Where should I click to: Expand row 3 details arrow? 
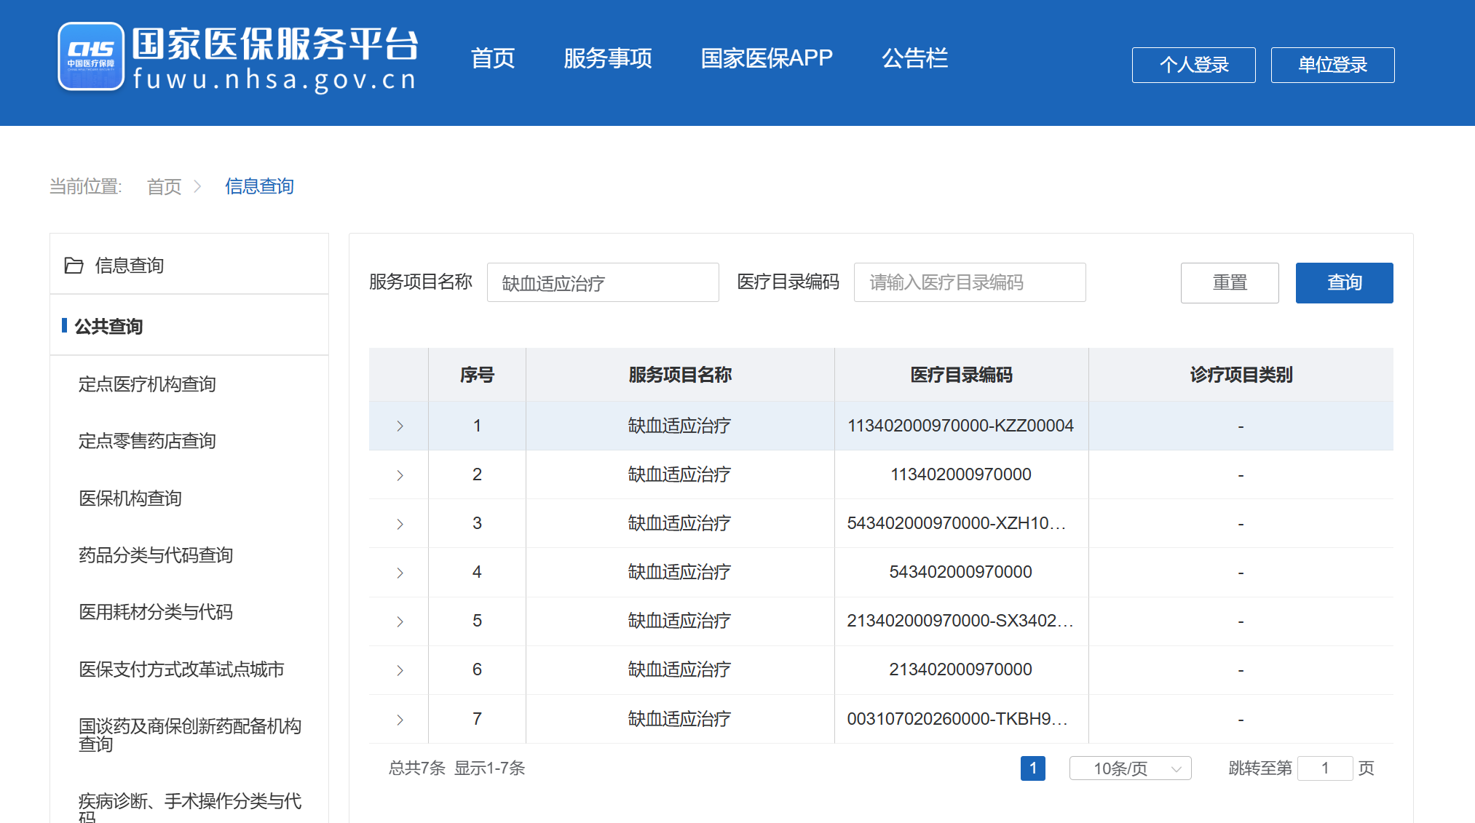[x=400, y=524]
